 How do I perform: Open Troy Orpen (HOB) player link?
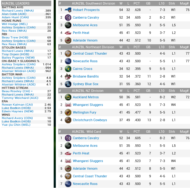[16, 54]
